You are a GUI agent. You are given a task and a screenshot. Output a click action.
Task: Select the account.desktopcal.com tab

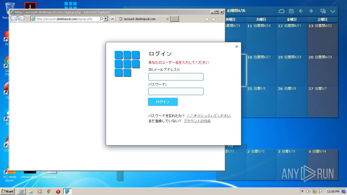(144, 19)
